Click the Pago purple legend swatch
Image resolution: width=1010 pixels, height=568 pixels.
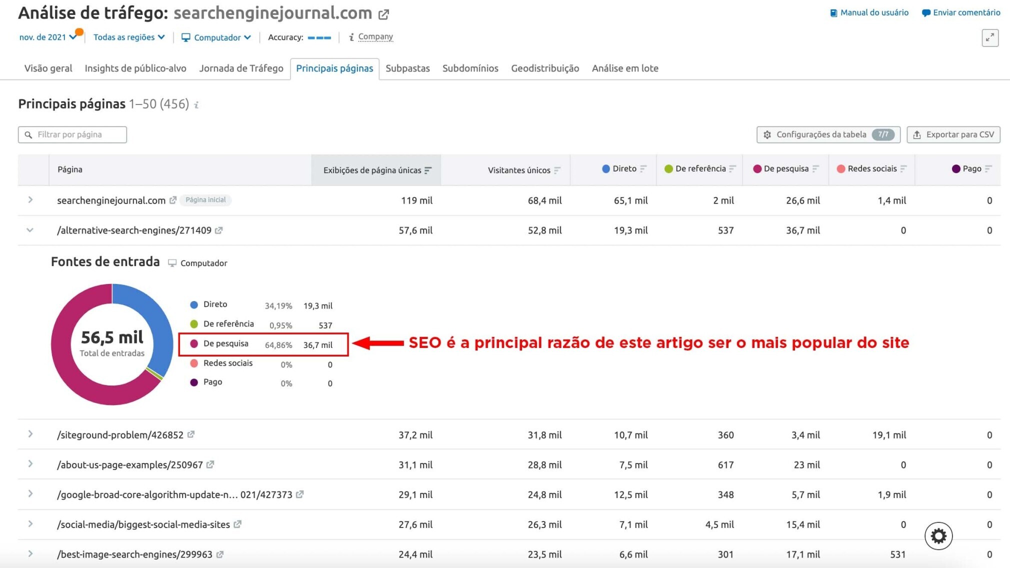(194, 382)
